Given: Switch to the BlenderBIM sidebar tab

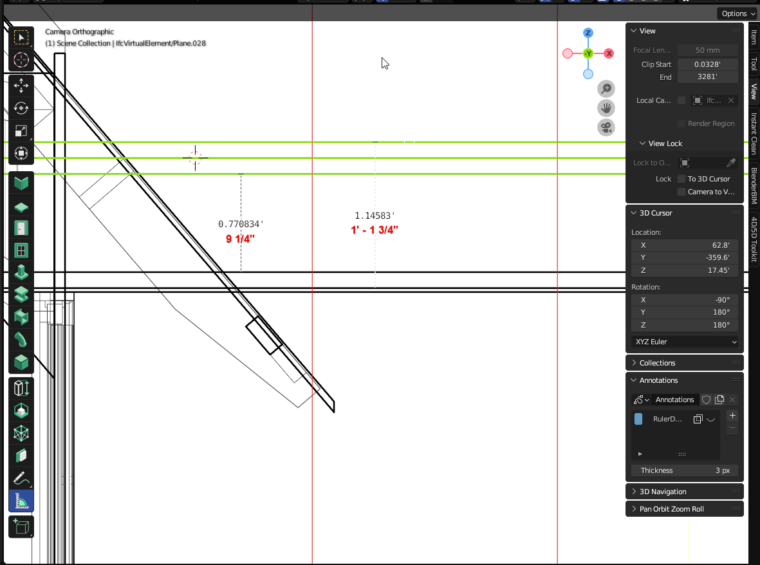Looking at the screenshot, I should coord(754,185).
